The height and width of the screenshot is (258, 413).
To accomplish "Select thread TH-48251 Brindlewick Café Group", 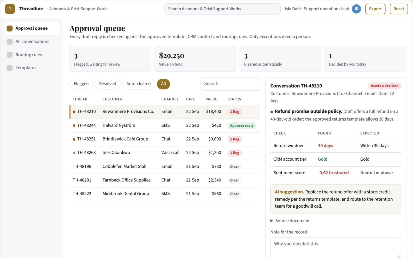I will [x=165, y=139].
